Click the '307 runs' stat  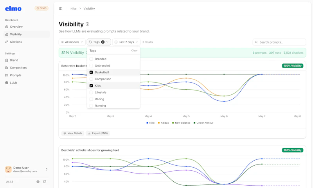coord(275,53)
